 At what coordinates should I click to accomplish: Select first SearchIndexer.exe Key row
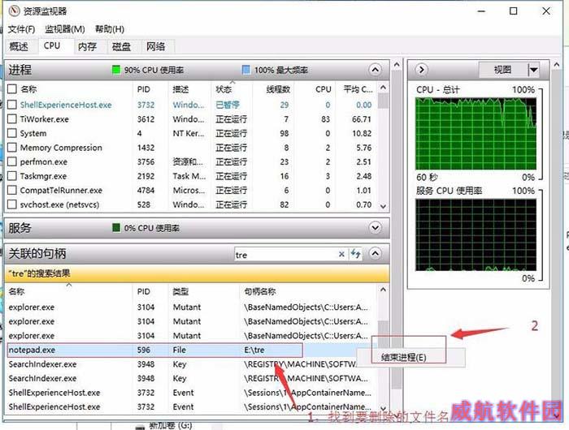[x=191, y=364]
